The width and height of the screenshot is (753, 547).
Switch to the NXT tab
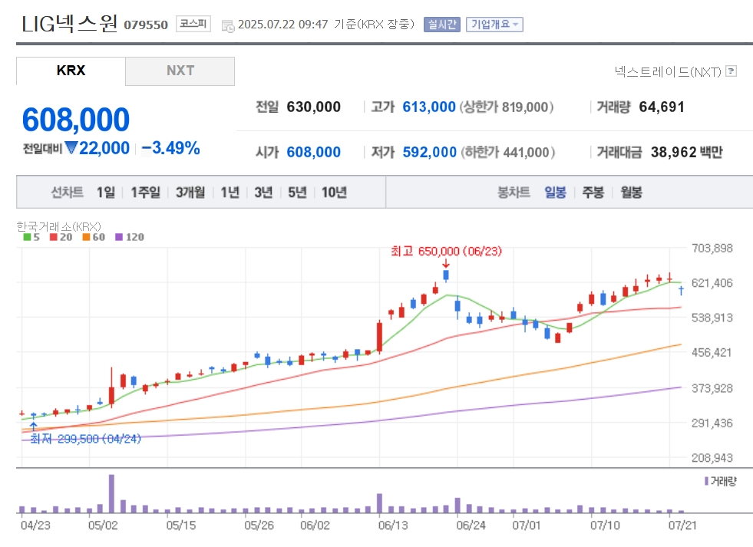(180, 71)
